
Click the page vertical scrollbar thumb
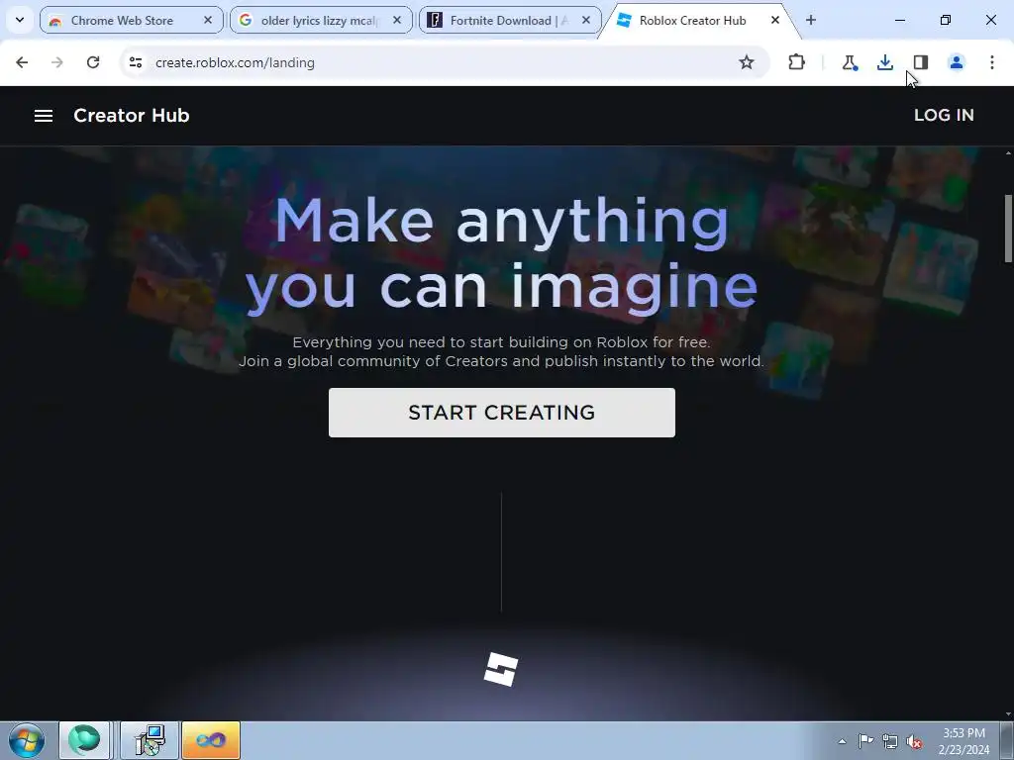1008,229
